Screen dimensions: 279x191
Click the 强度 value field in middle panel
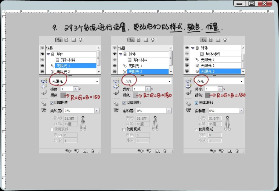click(x=139, y=89)
